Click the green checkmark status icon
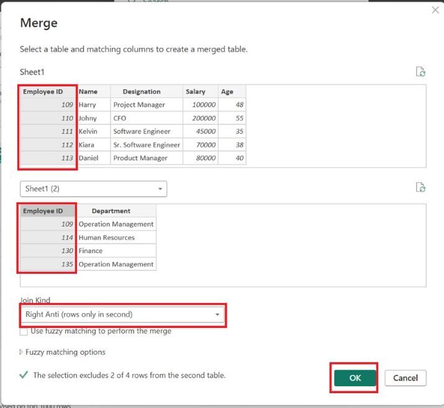The height and width of the screenshot is (408, 444). pyautogui.click(x=24, y=375)
